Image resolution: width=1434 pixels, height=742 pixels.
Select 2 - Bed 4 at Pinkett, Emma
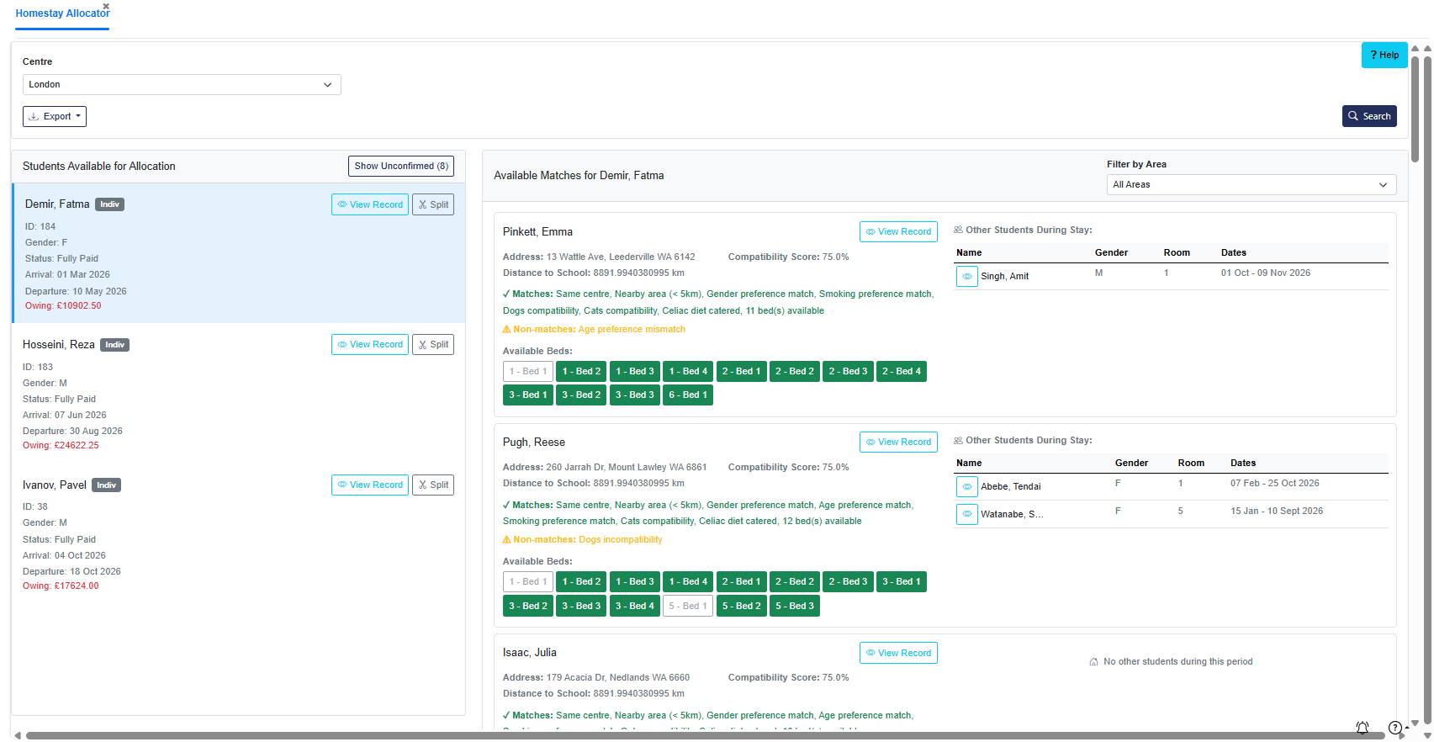click(x=902, y=371)
